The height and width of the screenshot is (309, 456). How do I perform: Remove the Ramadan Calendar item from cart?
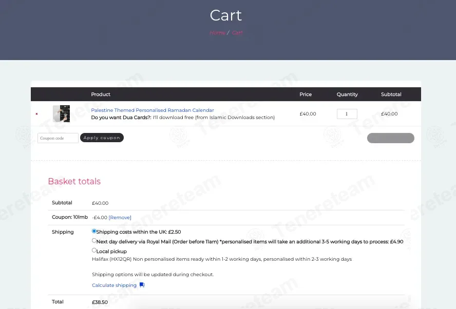(x=36, y=113)
